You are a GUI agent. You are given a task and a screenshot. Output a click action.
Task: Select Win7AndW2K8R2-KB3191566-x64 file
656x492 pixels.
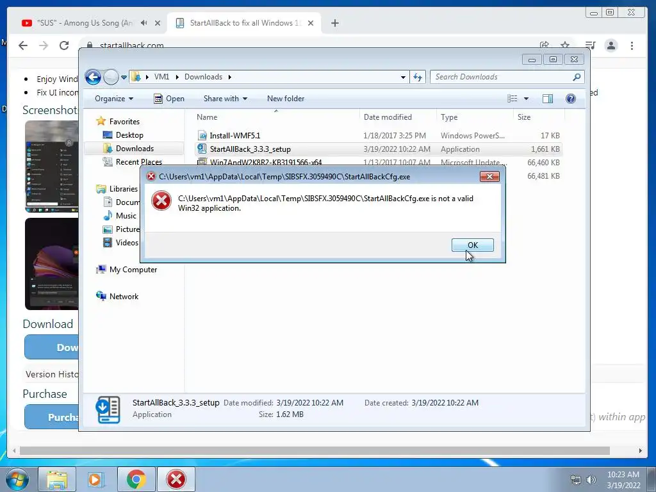(266, 162)
